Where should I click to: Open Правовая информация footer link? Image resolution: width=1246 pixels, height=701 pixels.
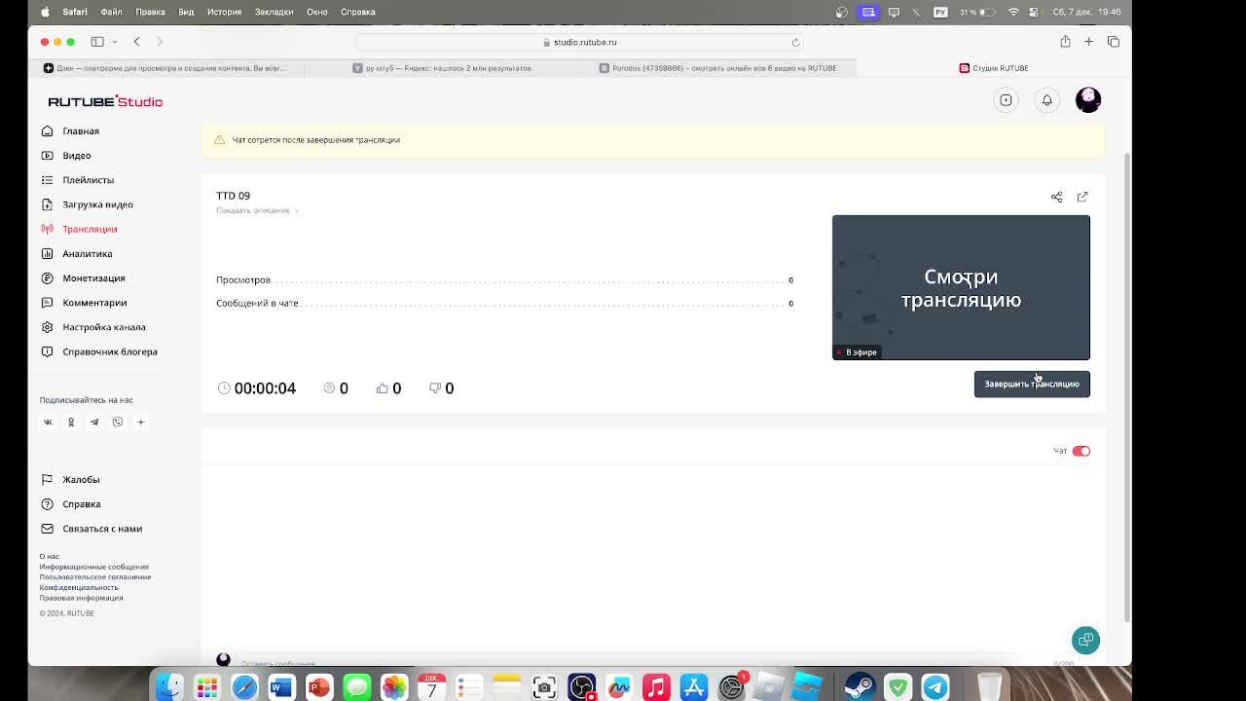(81, 598)
